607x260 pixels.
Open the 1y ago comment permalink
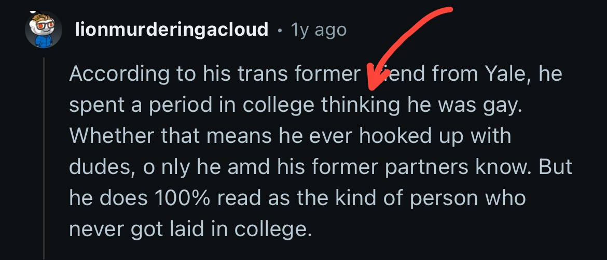click(x=319, y=30)
